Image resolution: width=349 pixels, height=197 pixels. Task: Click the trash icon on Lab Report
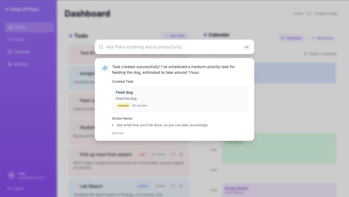click(181, 186)
